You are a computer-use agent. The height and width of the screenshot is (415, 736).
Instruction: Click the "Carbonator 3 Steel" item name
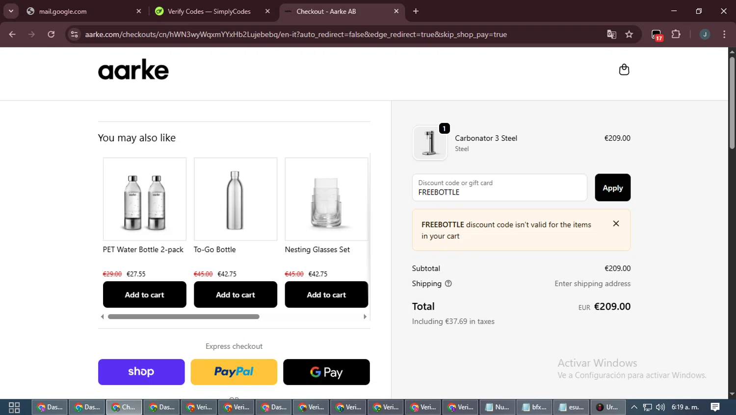[x=486, y=138]
